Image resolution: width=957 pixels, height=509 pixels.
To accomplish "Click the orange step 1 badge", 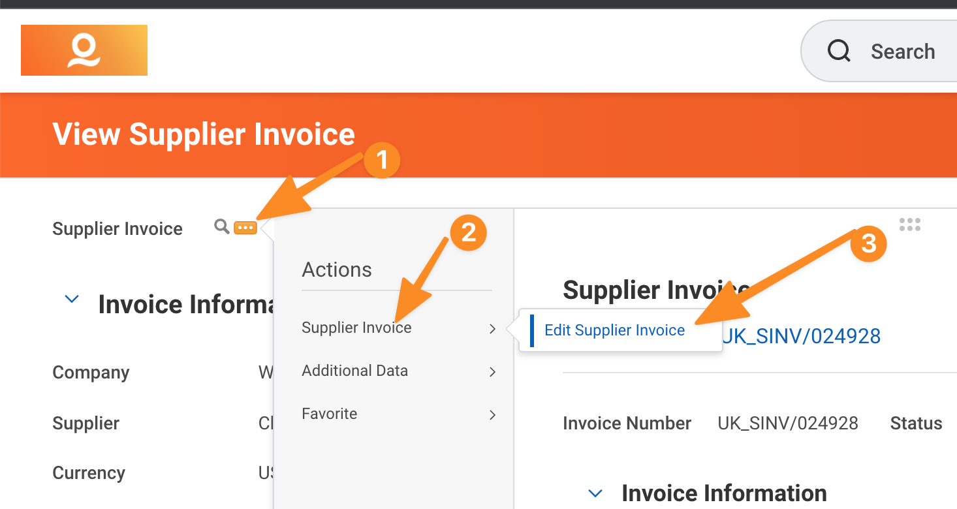I will pos(383,160).
